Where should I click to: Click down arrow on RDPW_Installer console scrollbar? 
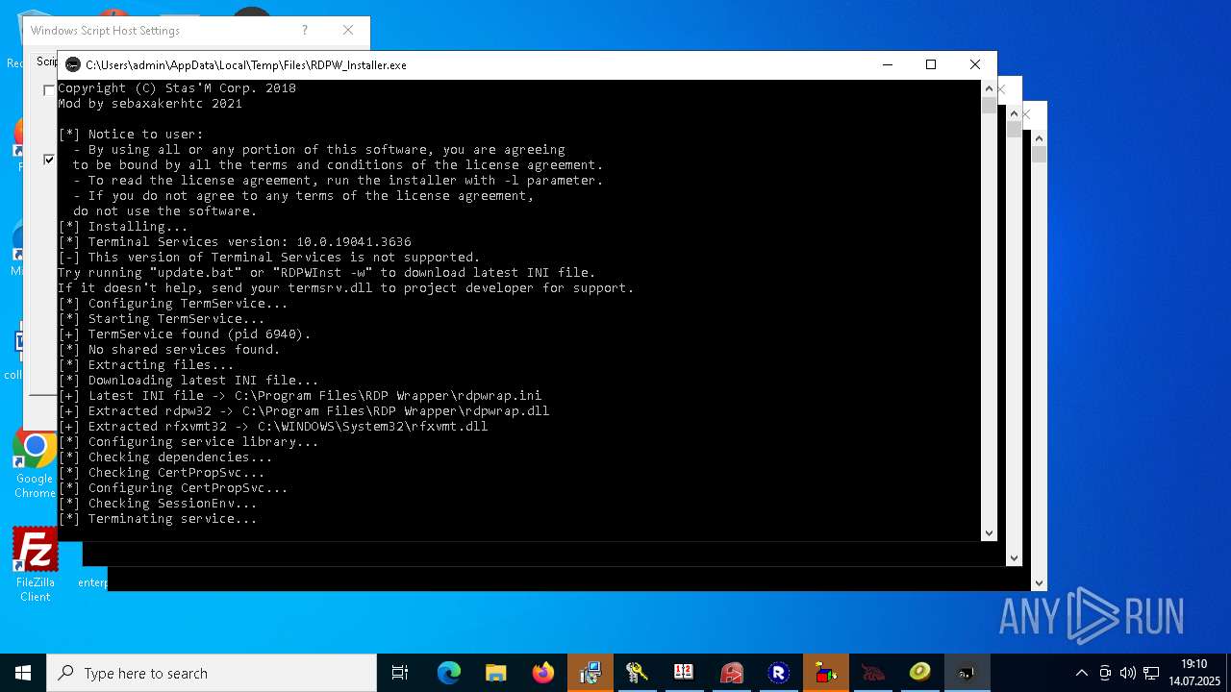click(989, 532)
